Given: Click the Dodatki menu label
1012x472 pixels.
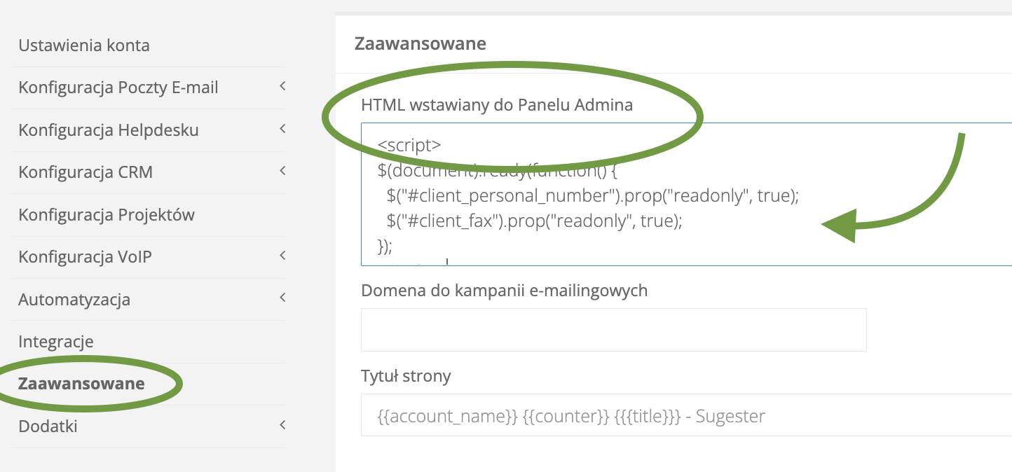Looking at the screenshot, I should pos(48,426).
